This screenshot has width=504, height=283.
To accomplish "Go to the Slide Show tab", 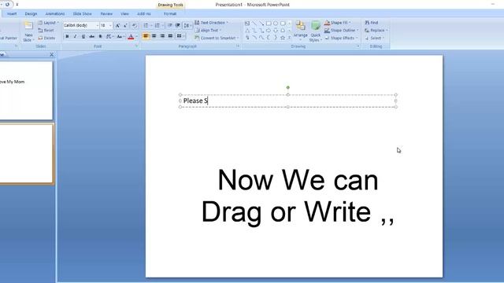I will (x=82, y=14).
